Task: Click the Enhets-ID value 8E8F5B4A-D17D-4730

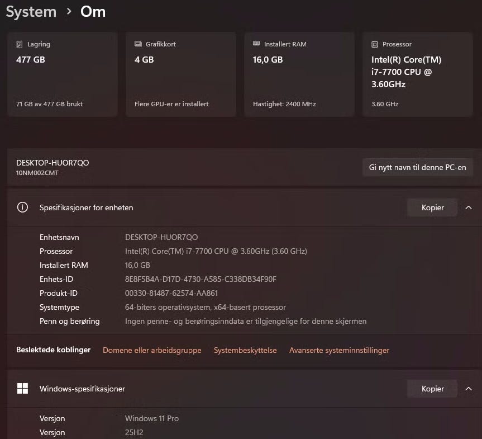Action: tap(201, 279)
